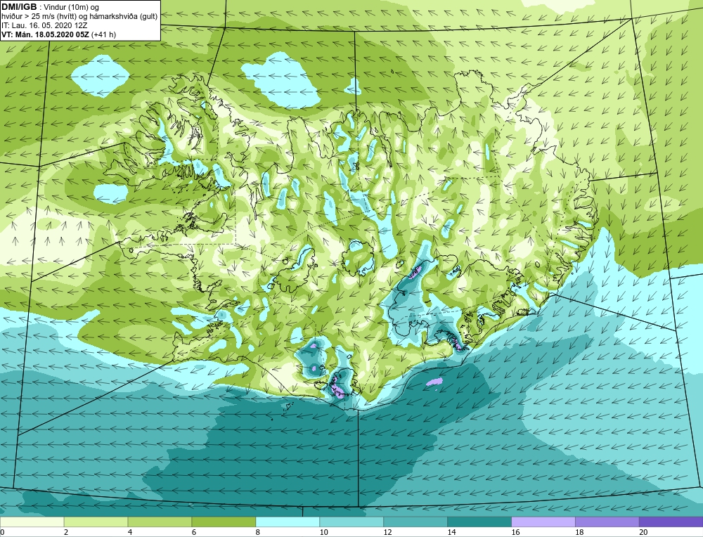The image size is (703, 537).
Task: Click the 0–2 m/s pale yellow legend swatch
Action: [x=32, y=522]
